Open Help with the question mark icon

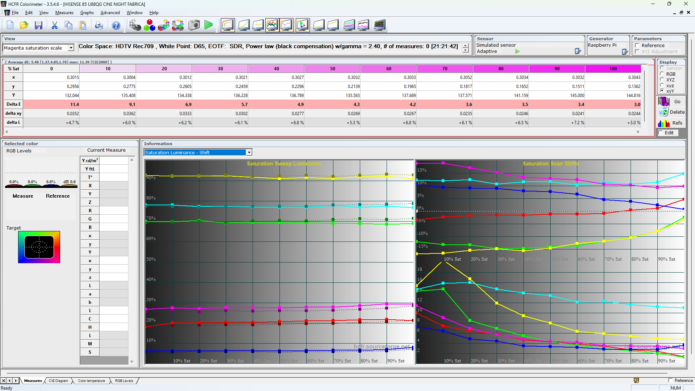116,25
